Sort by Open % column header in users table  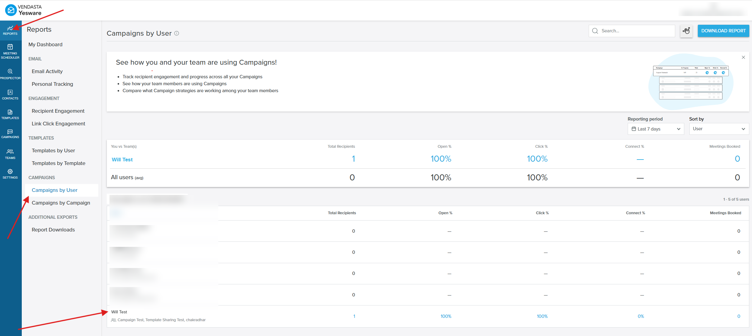point(445,213)
